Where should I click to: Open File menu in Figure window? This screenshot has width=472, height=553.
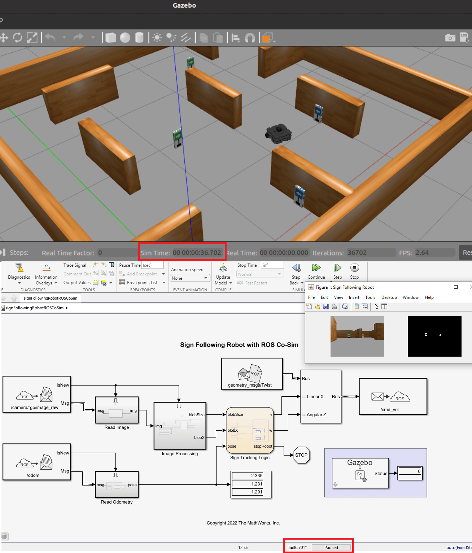(x=311, y=297)
